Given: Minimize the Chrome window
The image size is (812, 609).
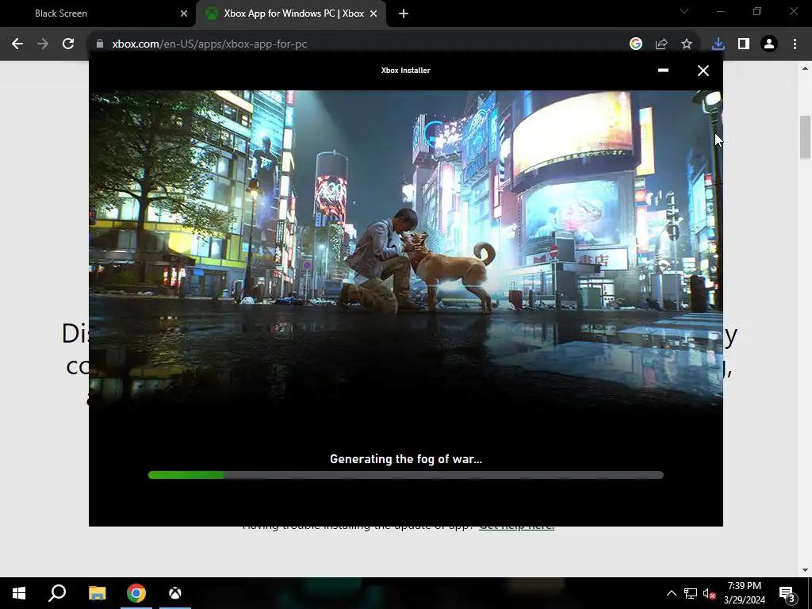Looking at the screenshot, I should tap(720, 11).
